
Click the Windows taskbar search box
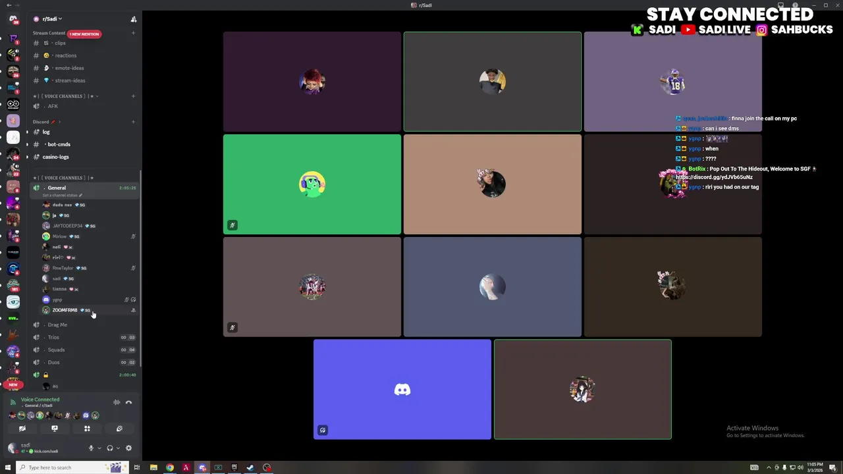(71, 467)
